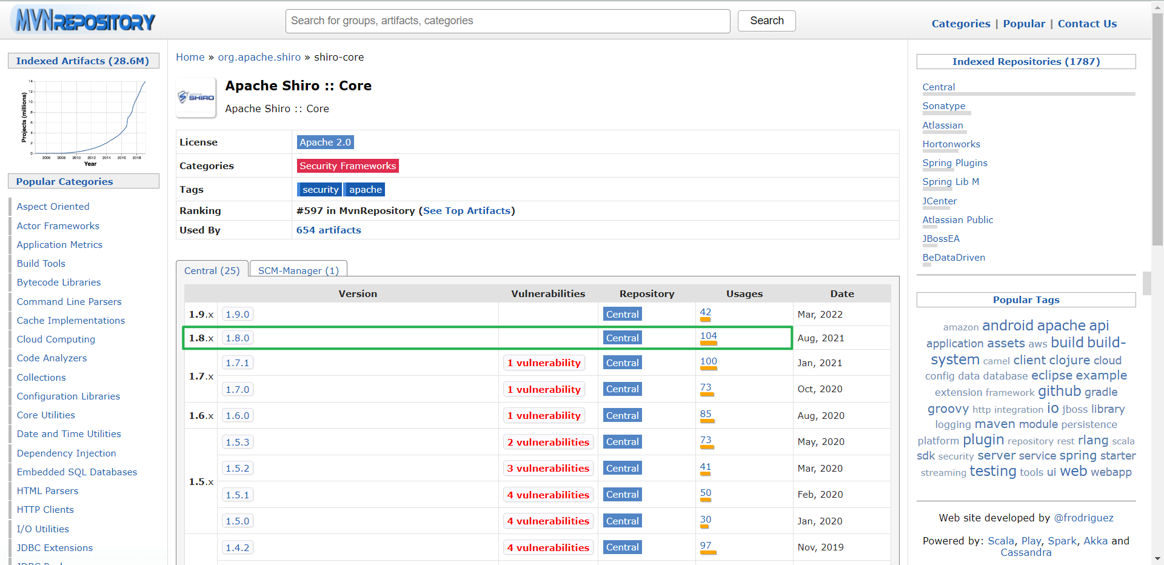View the 2 vulnerabilities badge for 1.5.3

[548, 442]
